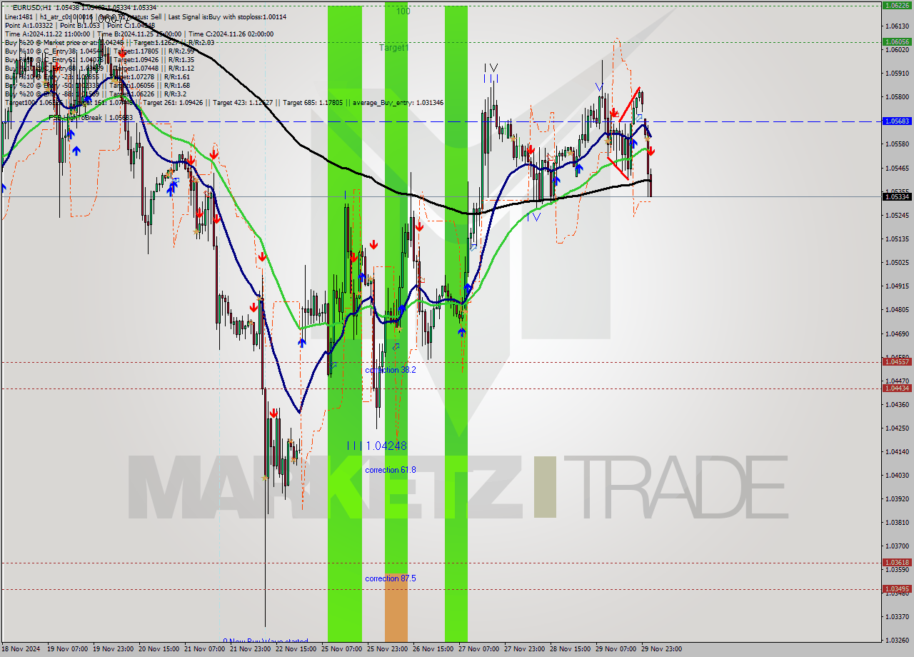The height and width of the screenshot is (657, 914).
Task: Click the 26 Nov 15:00 time label
Action: coord(433,649)
